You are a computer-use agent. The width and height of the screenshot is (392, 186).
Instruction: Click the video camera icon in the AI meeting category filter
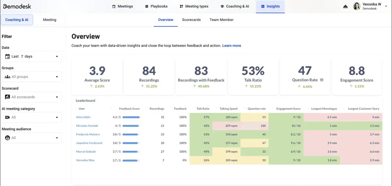point(8,117)
